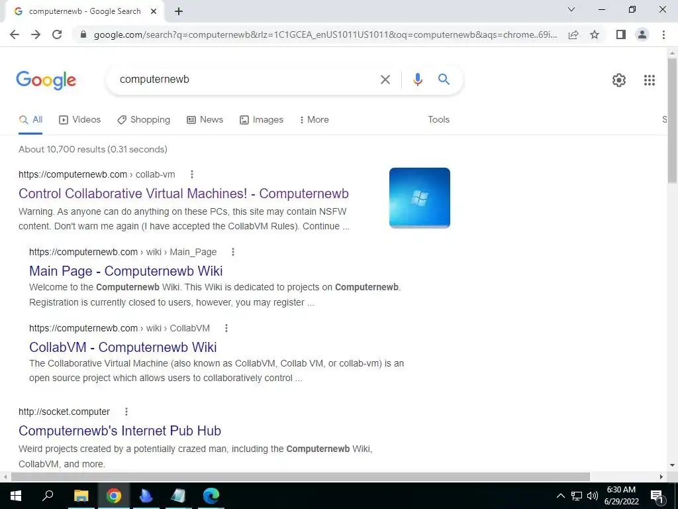Open a new tab with the plus button
678x509 pixels.
click(x=179, y=12)
